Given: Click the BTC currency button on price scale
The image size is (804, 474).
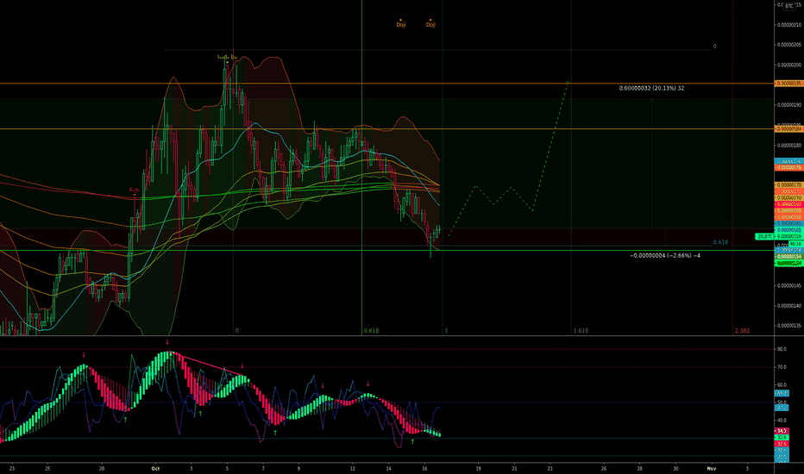Looking at the screenshot, I should [x=788, y=6].
